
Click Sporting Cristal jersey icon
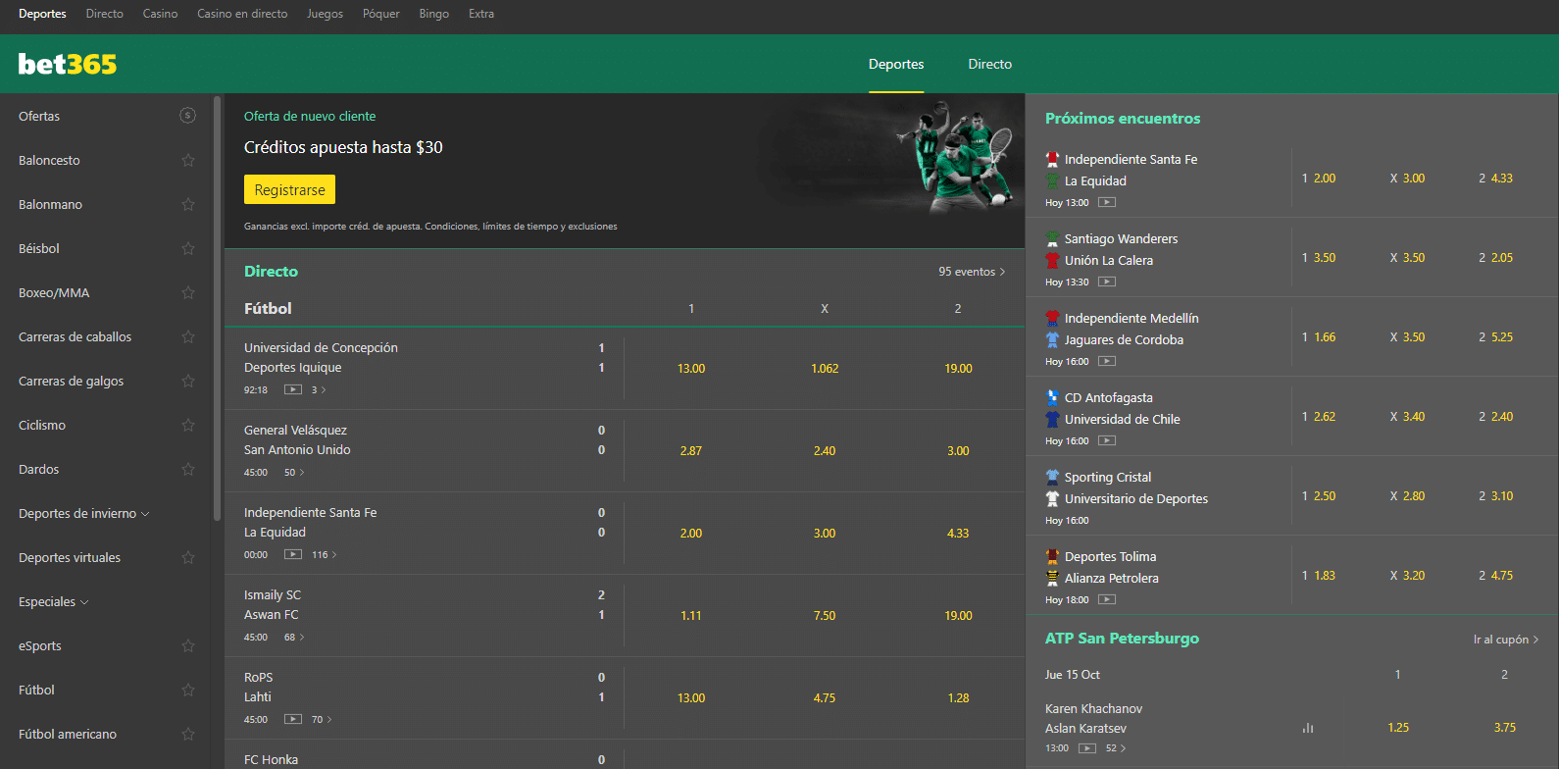1052,477
